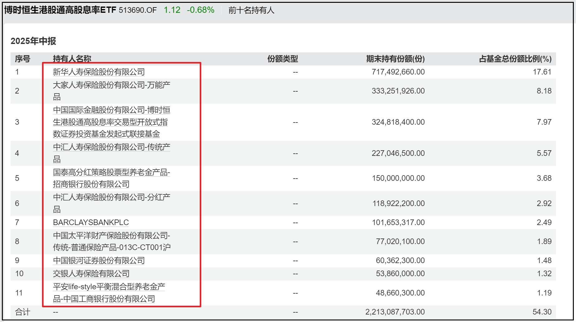Viewport: 576px width, 322px height.
Task: Select share value 227,046,500.00
Action: point(398,153)
